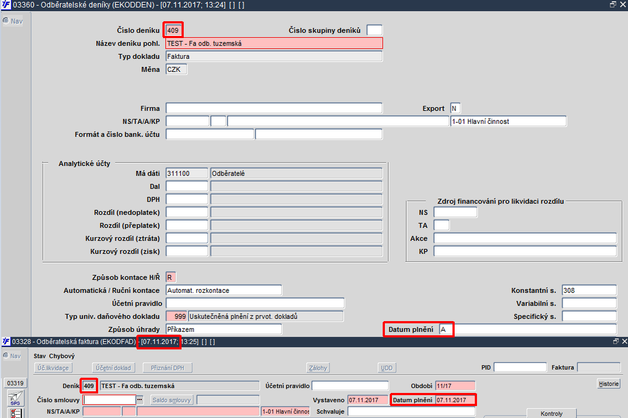Click the Rozdíl (nedoplatek) account field
This screenshot has width=628, height=418.
coord(186,212)
